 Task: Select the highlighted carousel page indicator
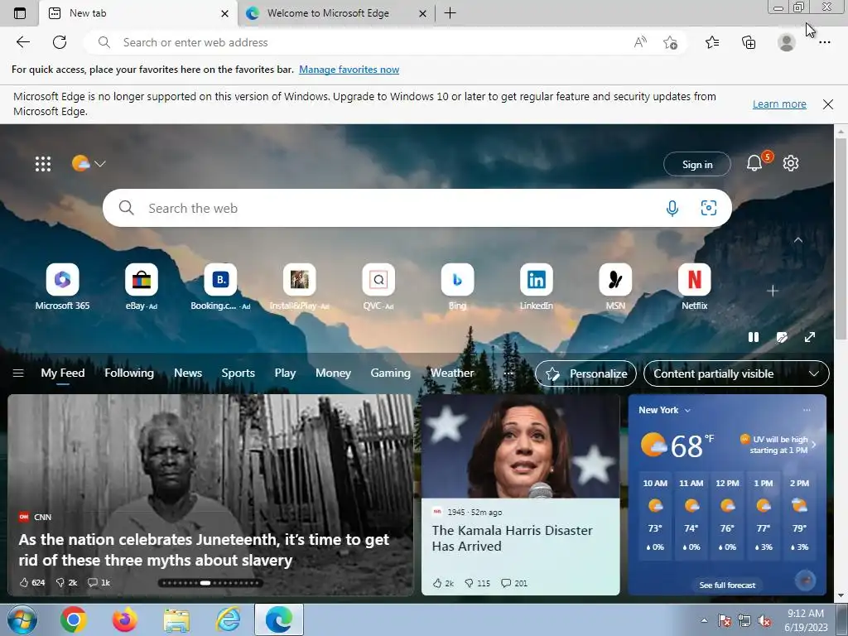(205, 583)
